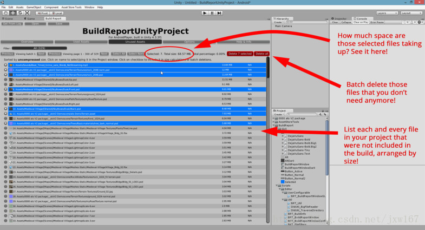Select the blue Selected texture asset
Image resolution: width=425 pixels, height=230 pixels.
pos(289,182)
